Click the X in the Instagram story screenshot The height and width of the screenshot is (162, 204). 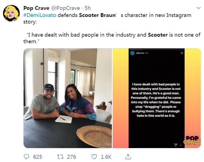coord(182,53)
